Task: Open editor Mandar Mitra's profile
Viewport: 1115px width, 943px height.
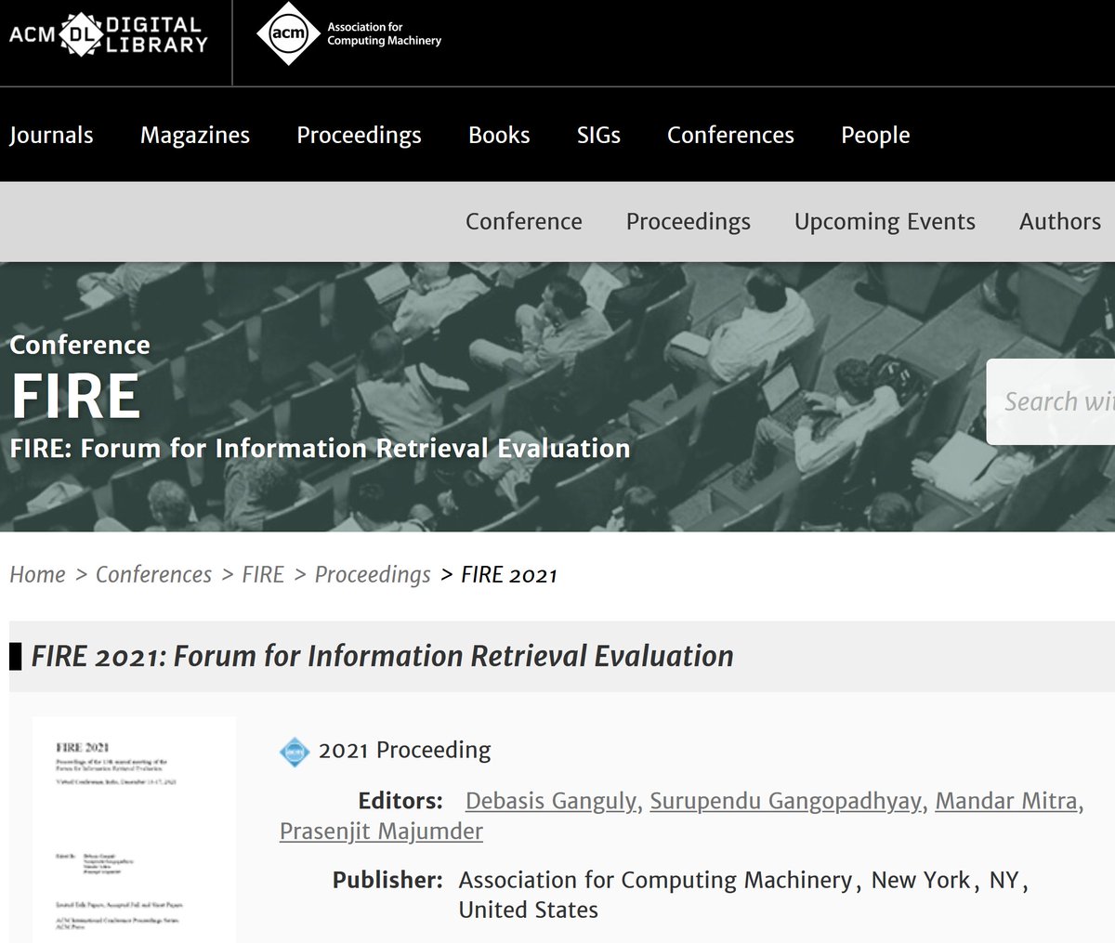Action: (x=1006, y=801)
